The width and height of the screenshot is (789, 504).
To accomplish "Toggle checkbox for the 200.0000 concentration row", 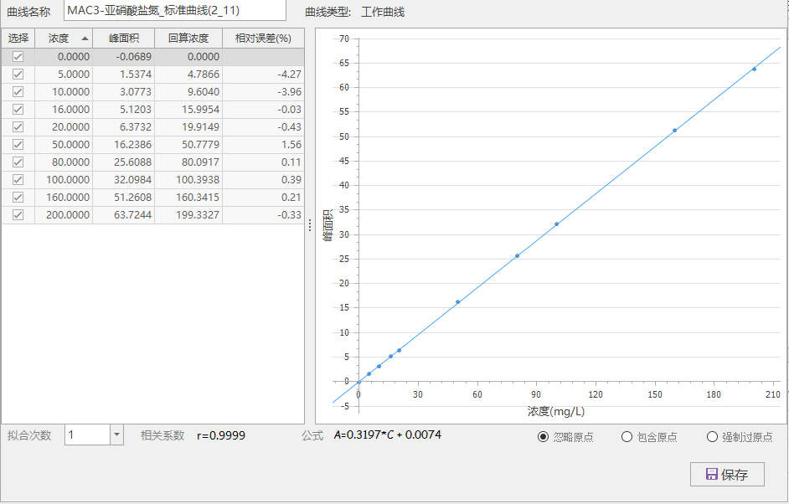I will click(18, 215).
